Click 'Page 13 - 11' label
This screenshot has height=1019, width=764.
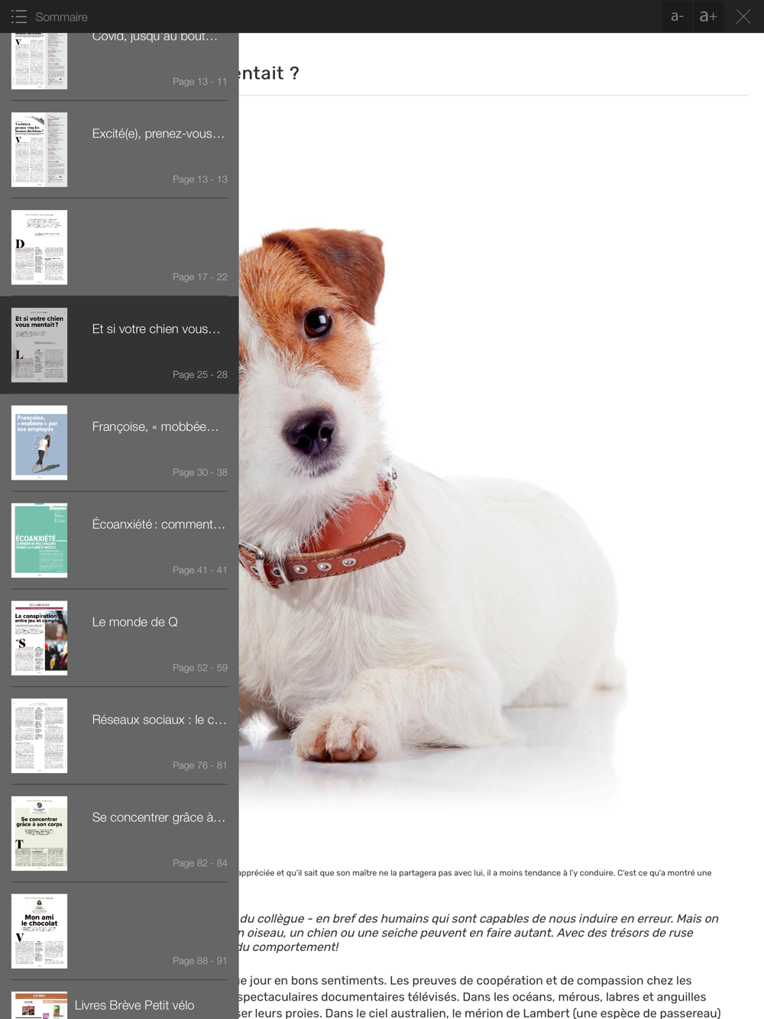tap(199, 82)
